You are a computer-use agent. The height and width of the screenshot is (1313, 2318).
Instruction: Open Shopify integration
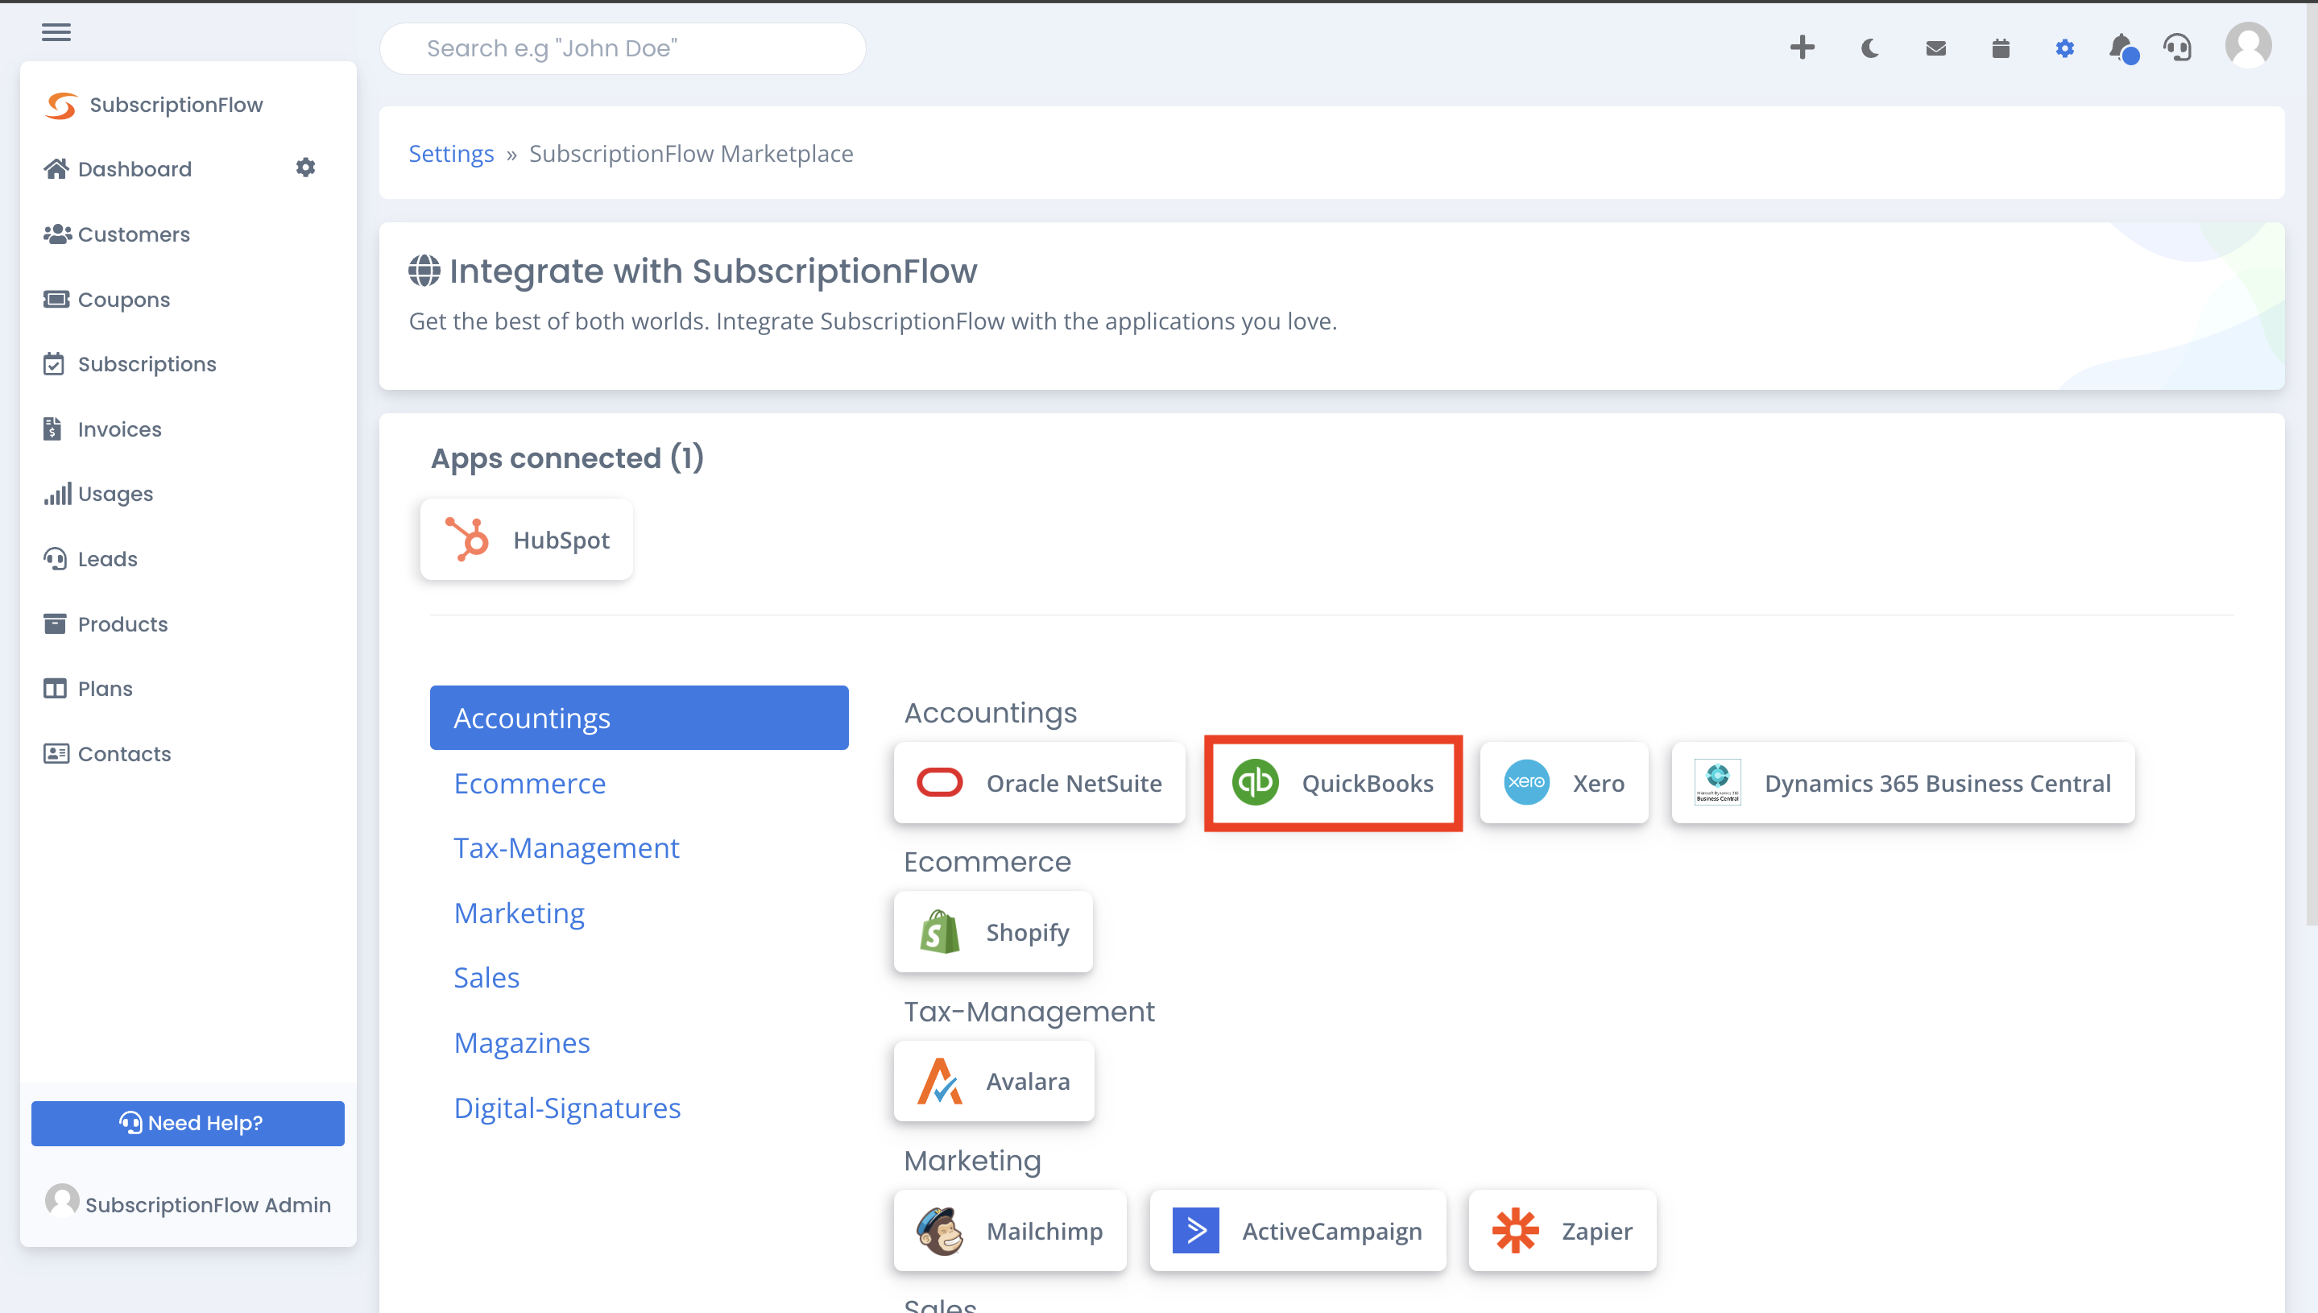[x=994, y=931]
